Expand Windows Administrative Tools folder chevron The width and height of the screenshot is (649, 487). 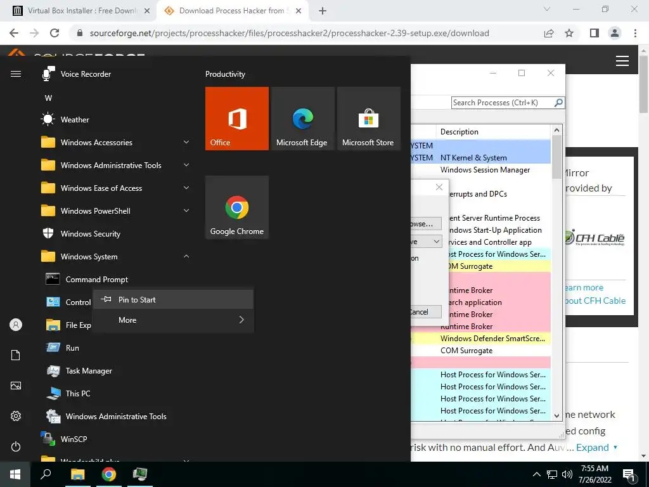tap(186, 166)
